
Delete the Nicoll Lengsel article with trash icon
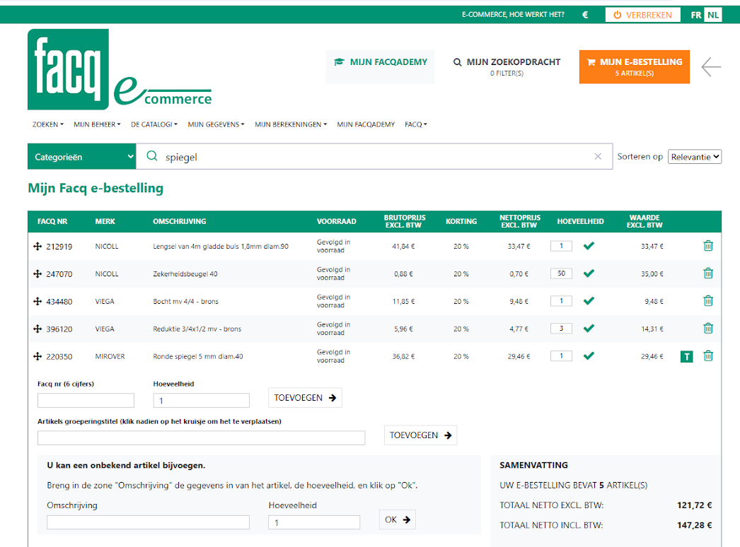point(707,246)
